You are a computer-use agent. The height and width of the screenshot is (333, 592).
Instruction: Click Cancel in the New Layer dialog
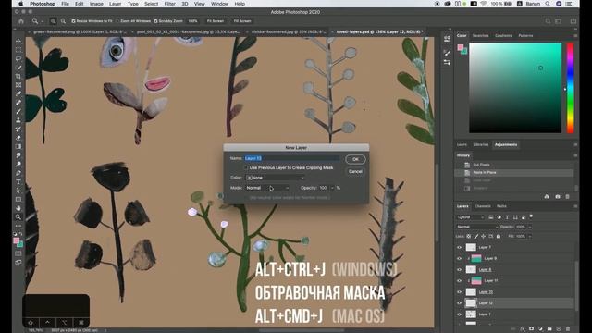point(355,171)
